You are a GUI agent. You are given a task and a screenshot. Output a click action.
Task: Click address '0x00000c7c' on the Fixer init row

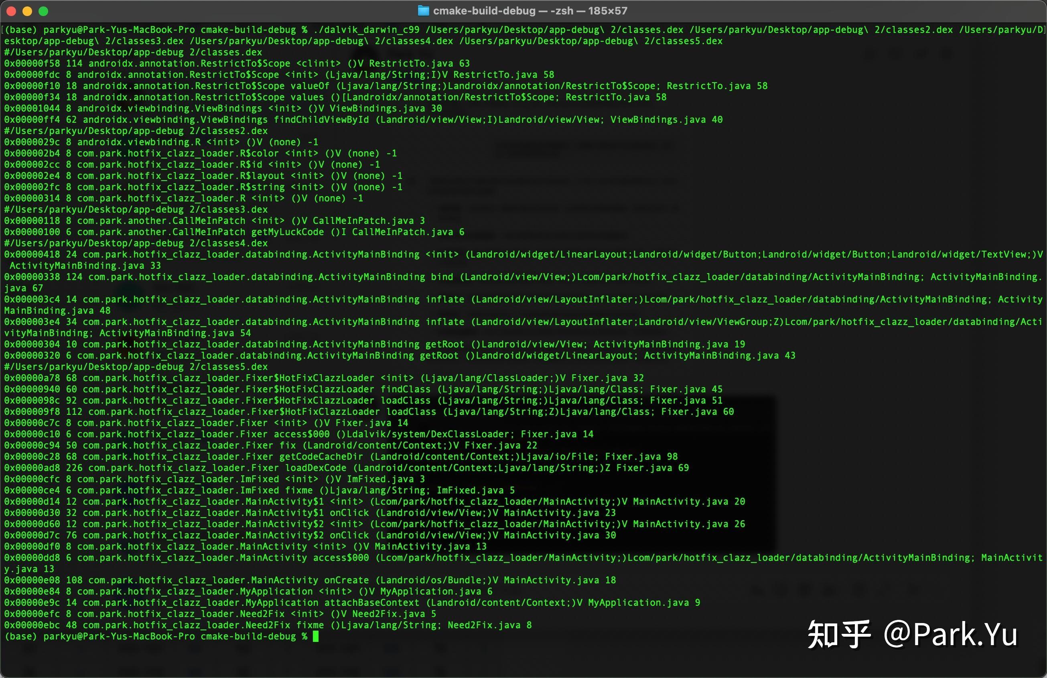(32, 423)
